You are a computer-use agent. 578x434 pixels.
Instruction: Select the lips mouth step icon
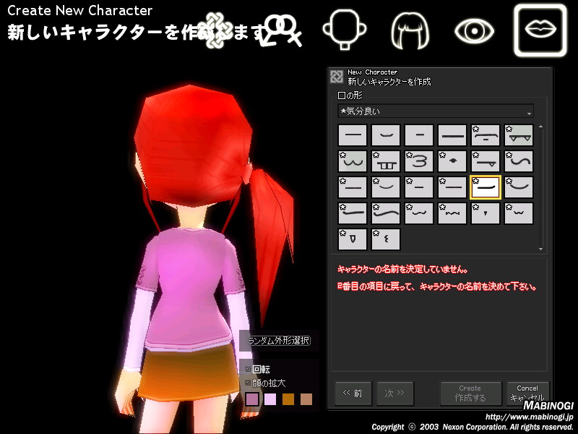click(540, 30)
